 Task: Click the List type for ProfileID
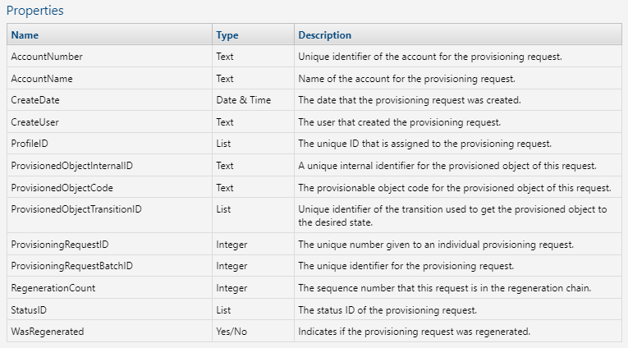click(x=223, y=144)
